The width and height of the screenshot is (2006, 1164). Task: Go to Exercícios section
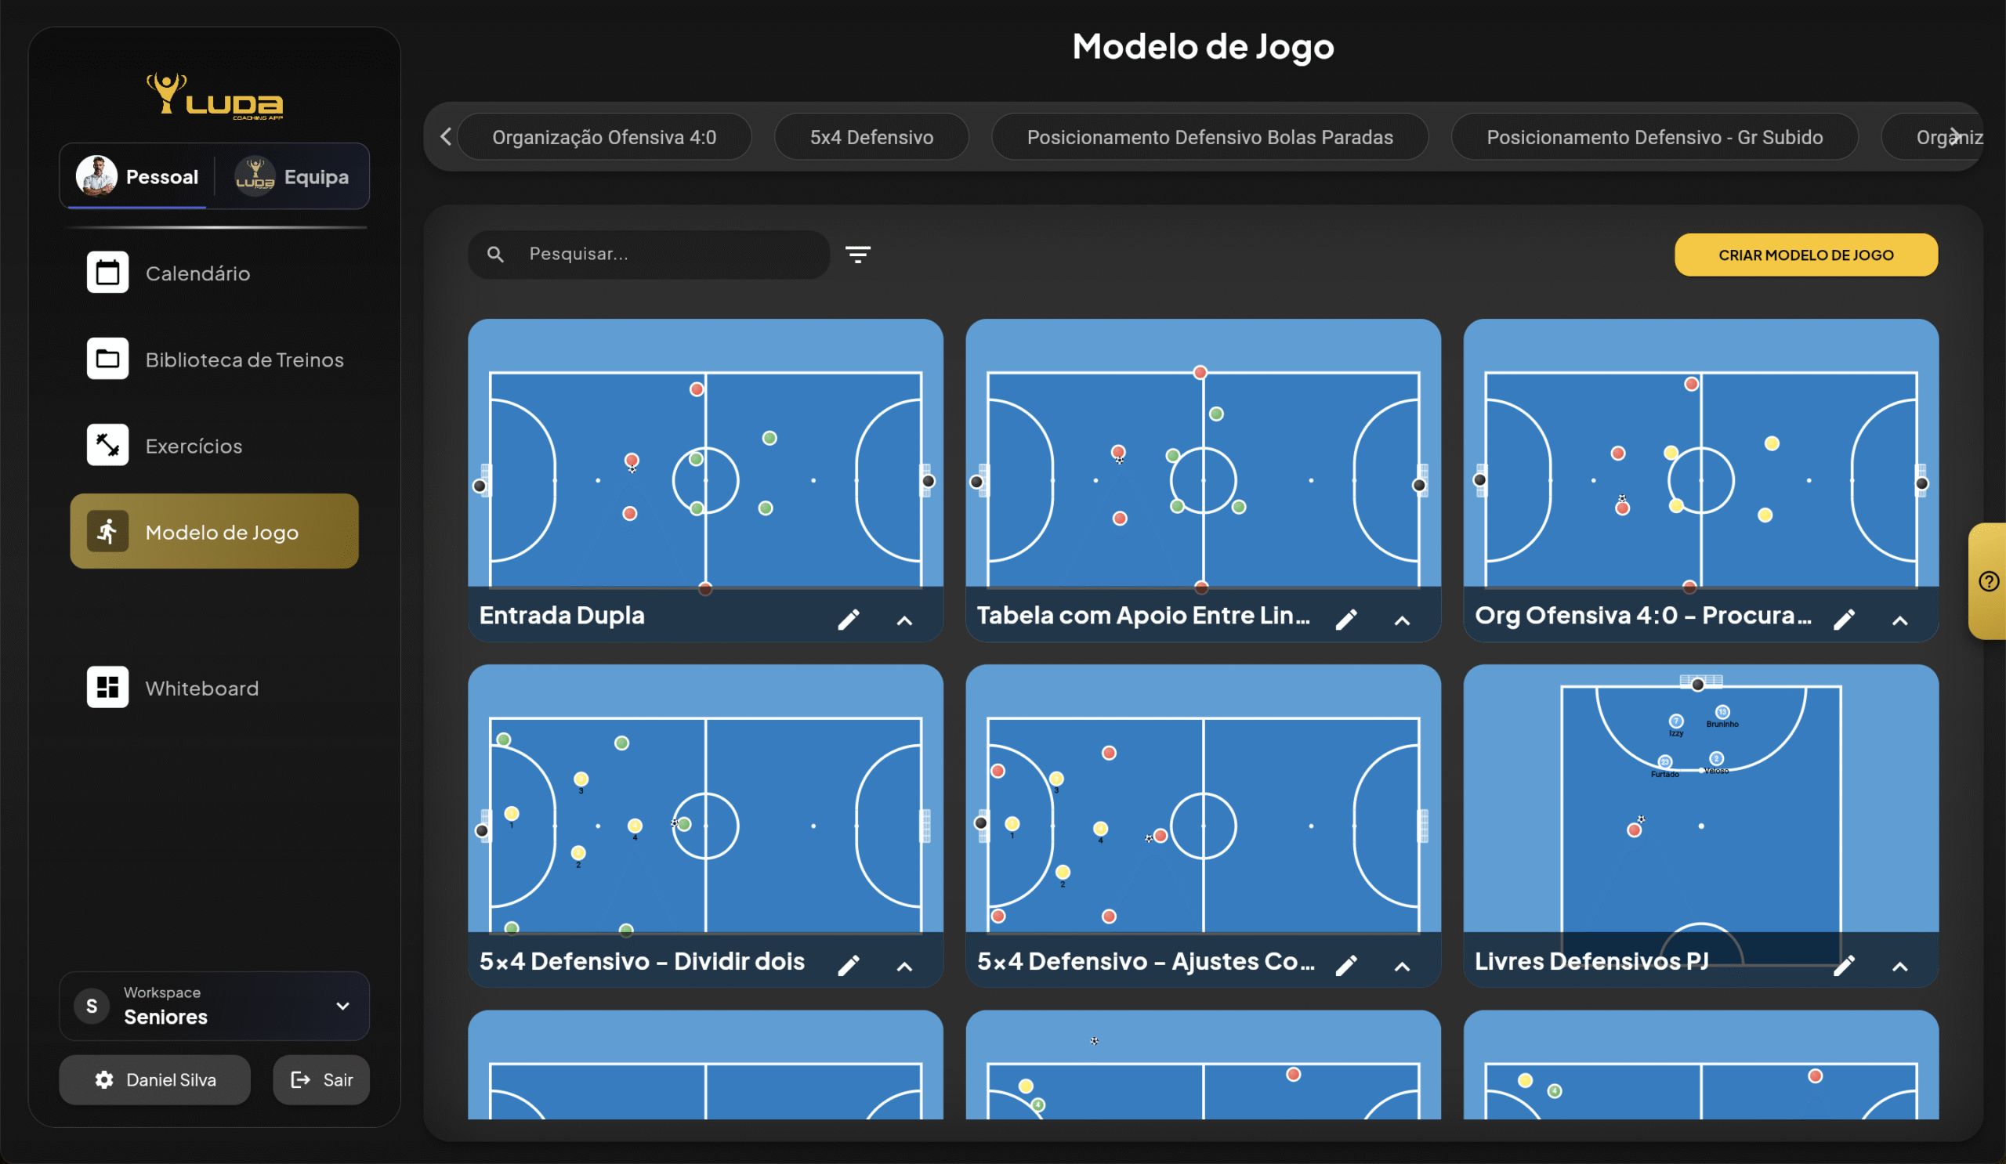tap(194, 446)
